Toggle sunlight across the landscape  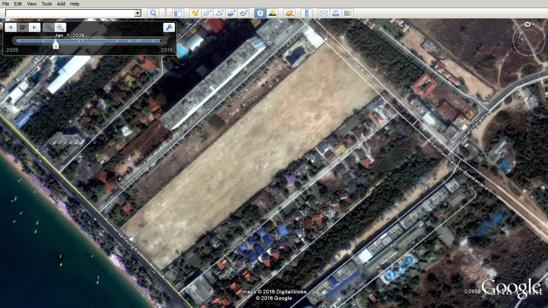click(272, 13)
